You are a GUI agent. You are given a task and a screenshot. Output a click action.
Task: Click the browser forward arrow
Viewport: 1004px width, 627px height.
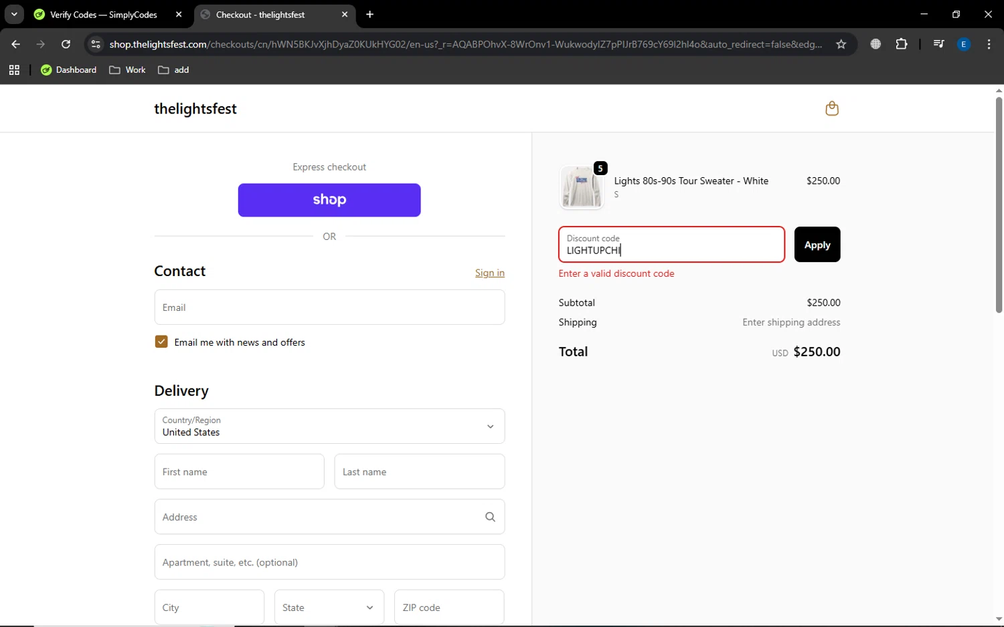pos(41,44)
